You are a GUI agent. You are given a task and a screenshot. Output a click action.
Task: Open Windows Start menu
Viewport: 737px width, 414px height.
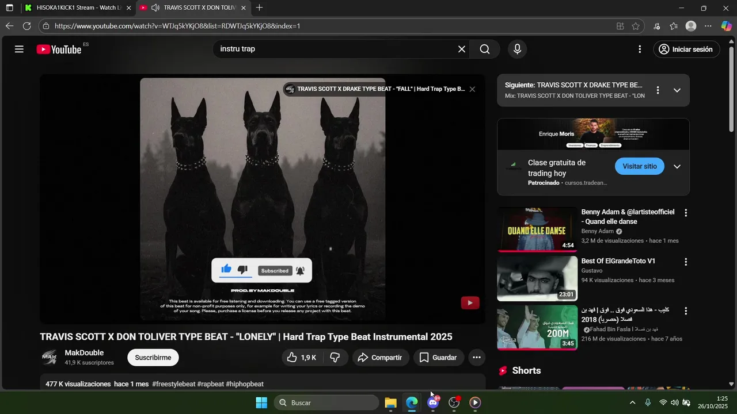pyautogui.click(x=261, y=402)
